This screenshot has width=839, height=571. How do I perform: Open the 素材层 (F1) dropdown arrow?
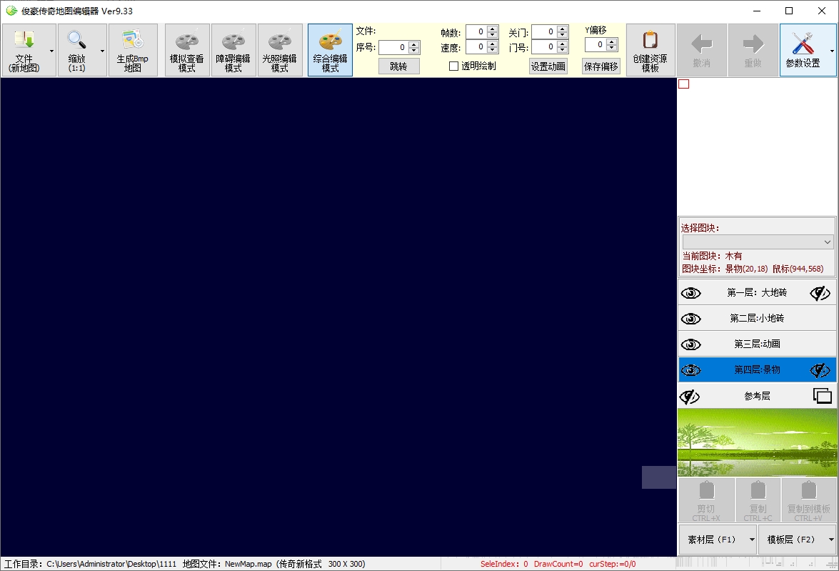[x=750, y=540]
